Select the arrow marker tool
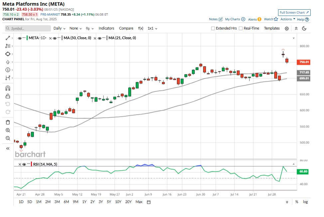The height and width of the screenshot is (217, 324). [x=8, y=62]
